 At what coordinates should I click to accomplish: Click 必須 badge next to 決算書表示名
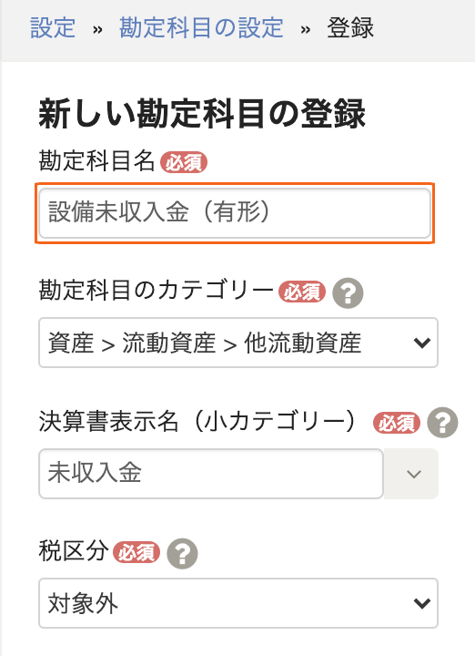(x=397, y=423)
